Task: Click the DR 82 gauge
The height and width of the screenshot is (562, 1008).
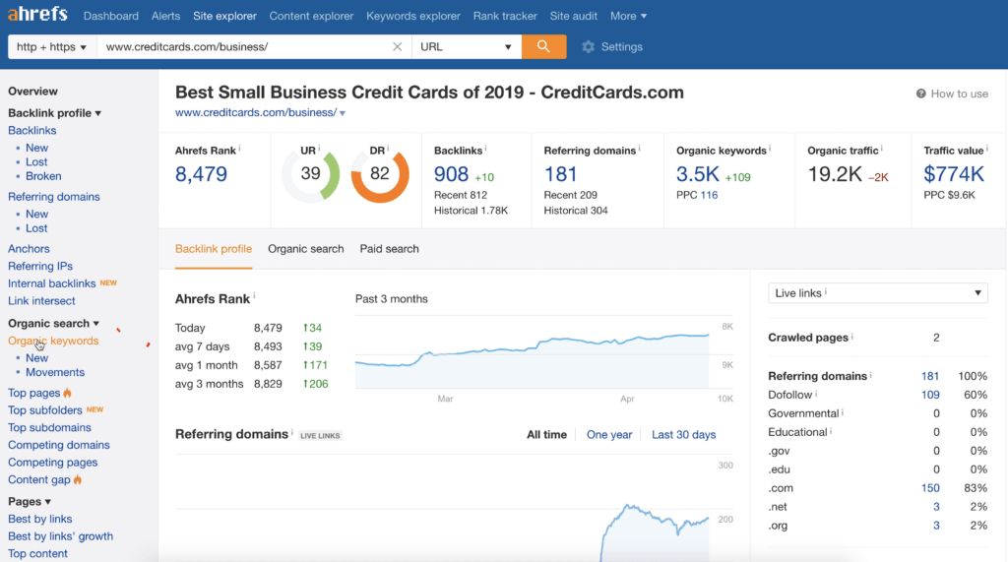Action: click(x=380, y=173)
